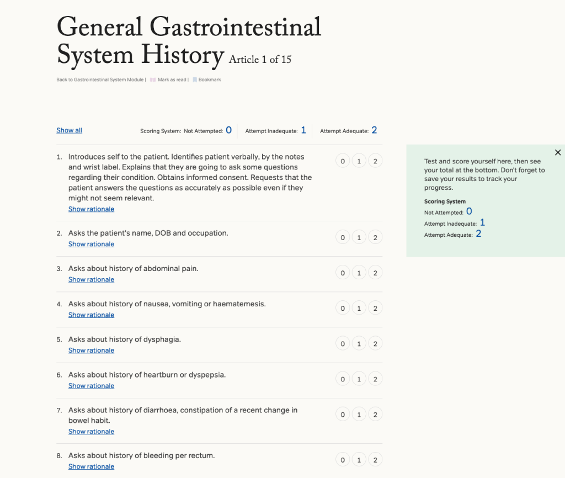The width and height of the screenshot is (565, 478).
Task: Score heartburn or dyspepsia item as 1
Action: click(x=359, y=379)
